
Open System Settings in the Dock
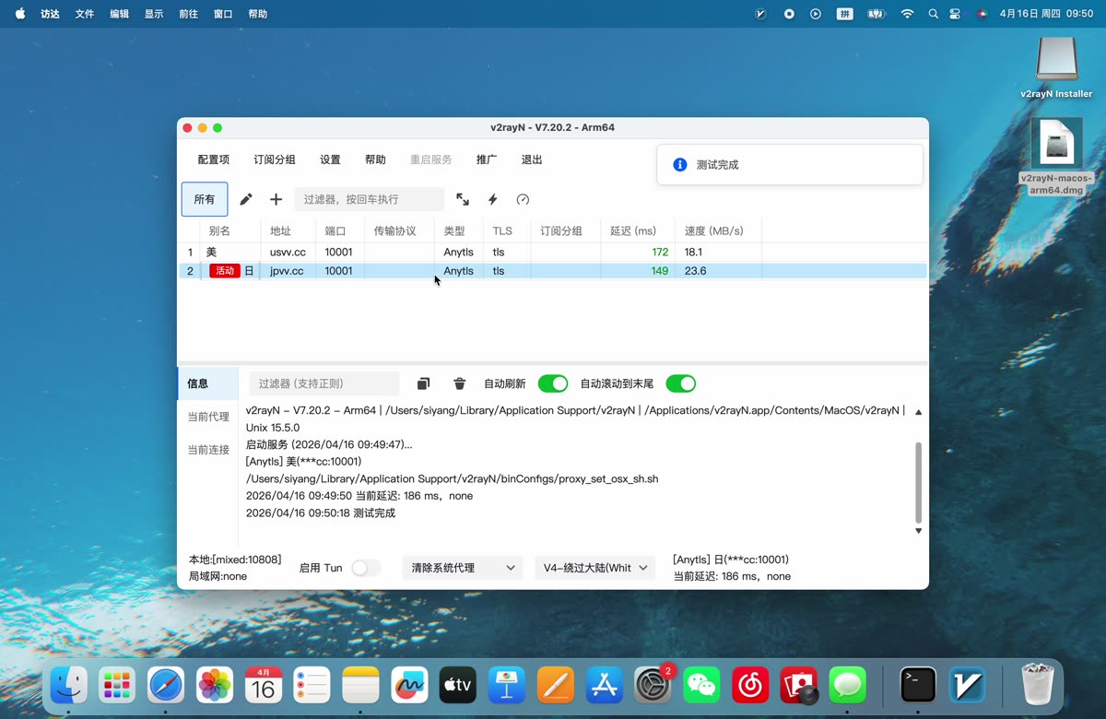tap(653, 685)
